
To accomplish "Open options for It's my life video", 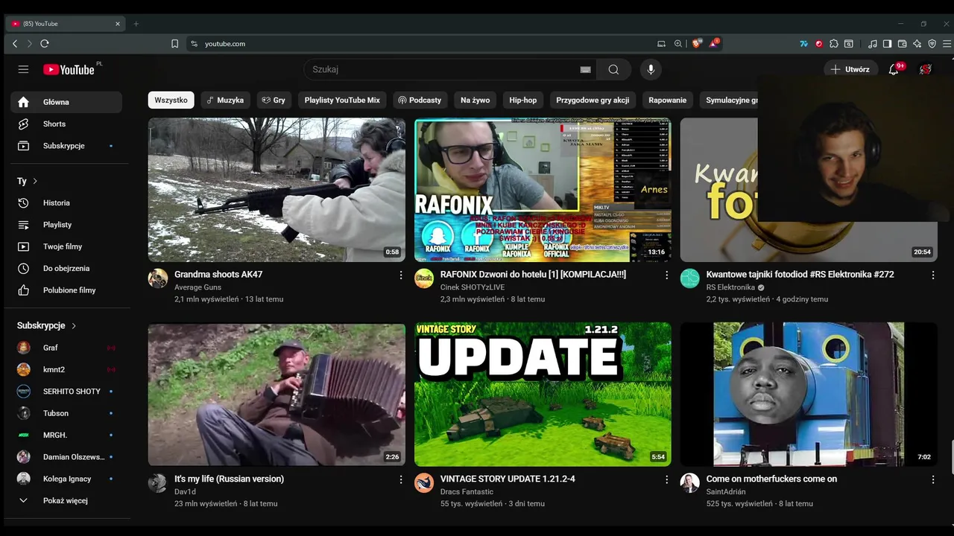I will pyautogui.click(x=401, y=479).
